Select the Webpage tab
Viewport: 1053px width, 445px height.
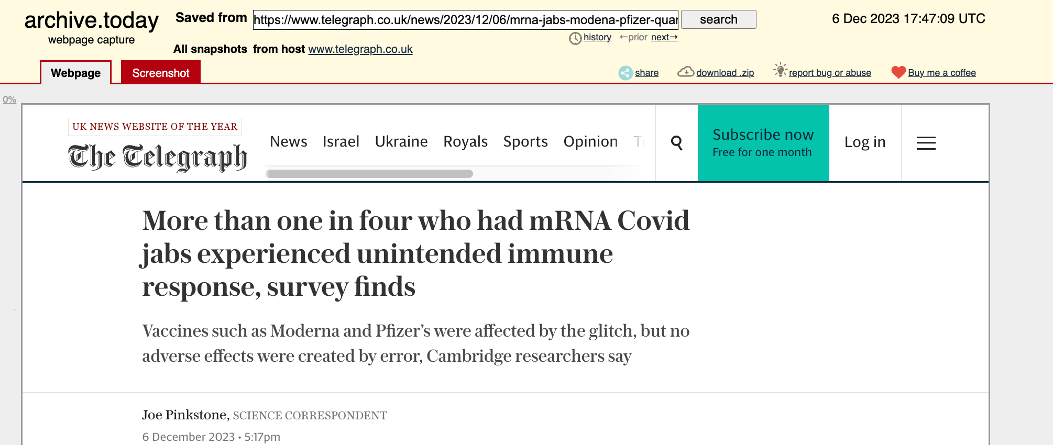click(75, 73)
